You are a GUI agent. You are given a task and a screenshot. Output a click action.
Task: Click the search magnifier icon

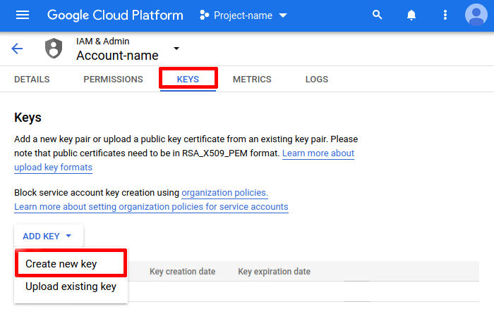(378, 15)
